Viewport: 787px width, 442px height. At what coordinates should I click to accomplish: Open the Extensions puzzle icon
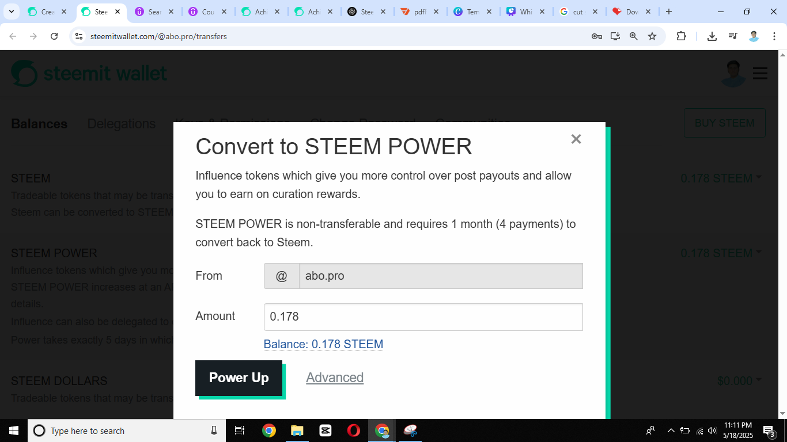point(681,36)
